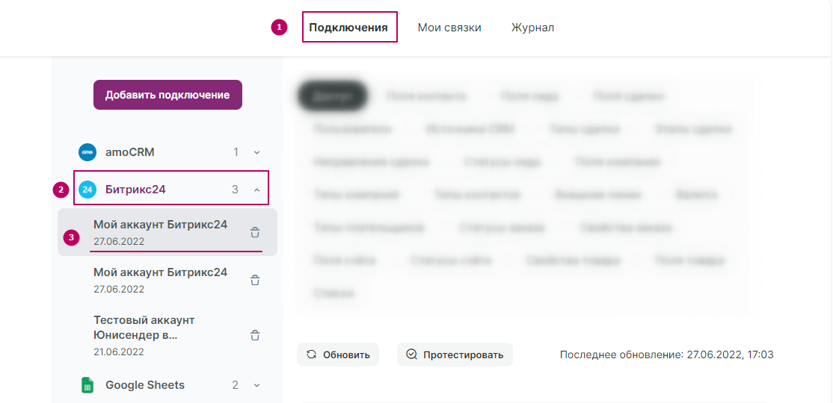Delete the highlighted Мой аккаунт Битрикс24 connection
The image size is (833, 403).
[x=255, y=232]
